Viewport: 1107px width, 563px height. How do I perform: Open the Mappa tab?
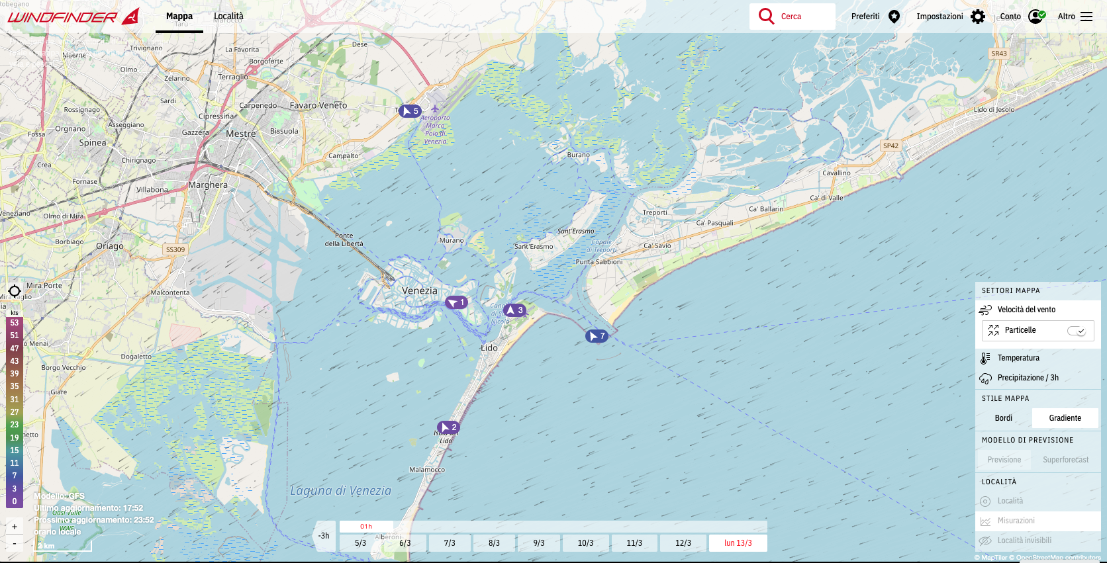[x=179, y=17]
